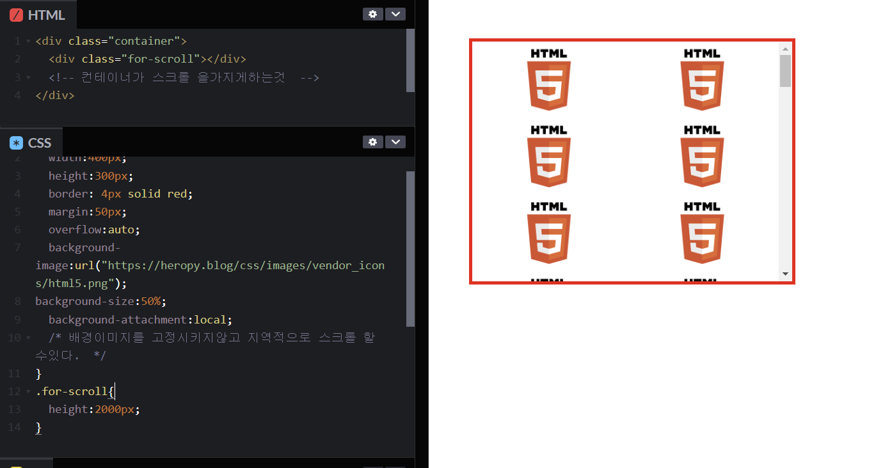Click the preview container scrollbar thumb

point(785,70)
